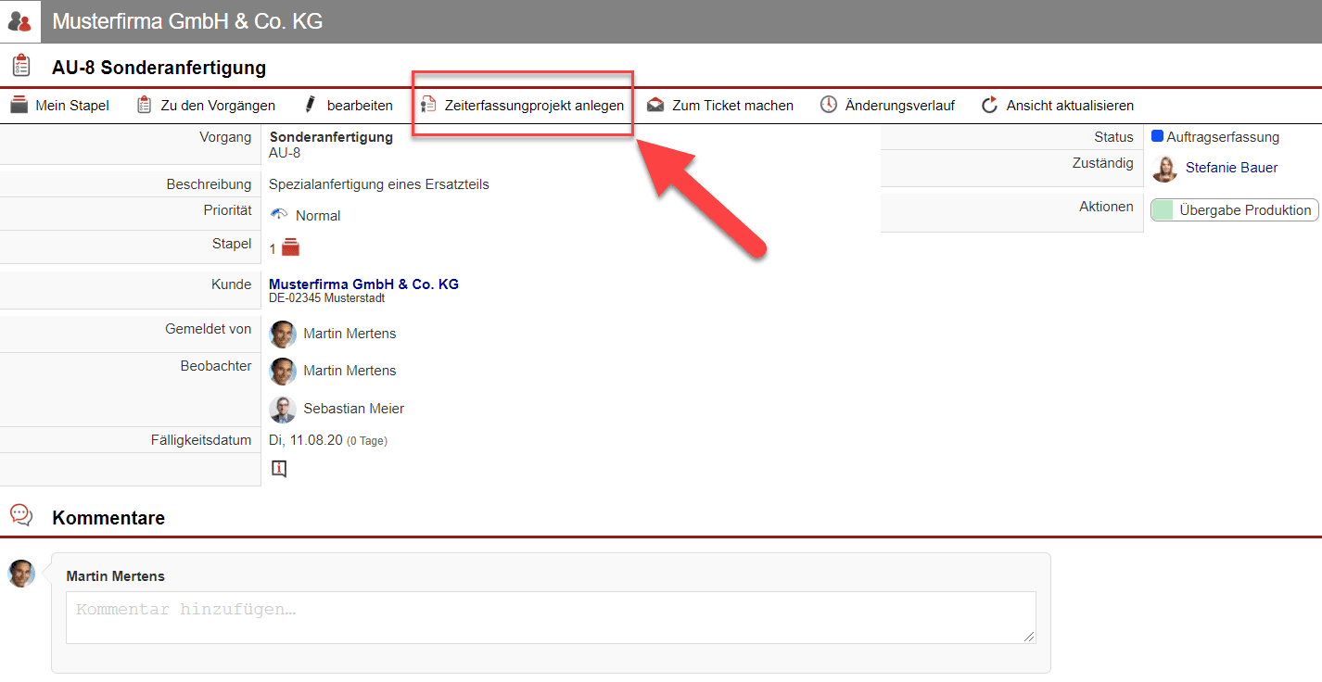Image resolution: width=1322 pixels, height=682 pixels.
Task: Select Zeiterfassungprojekt anlegen
Action: click(522, 106)
